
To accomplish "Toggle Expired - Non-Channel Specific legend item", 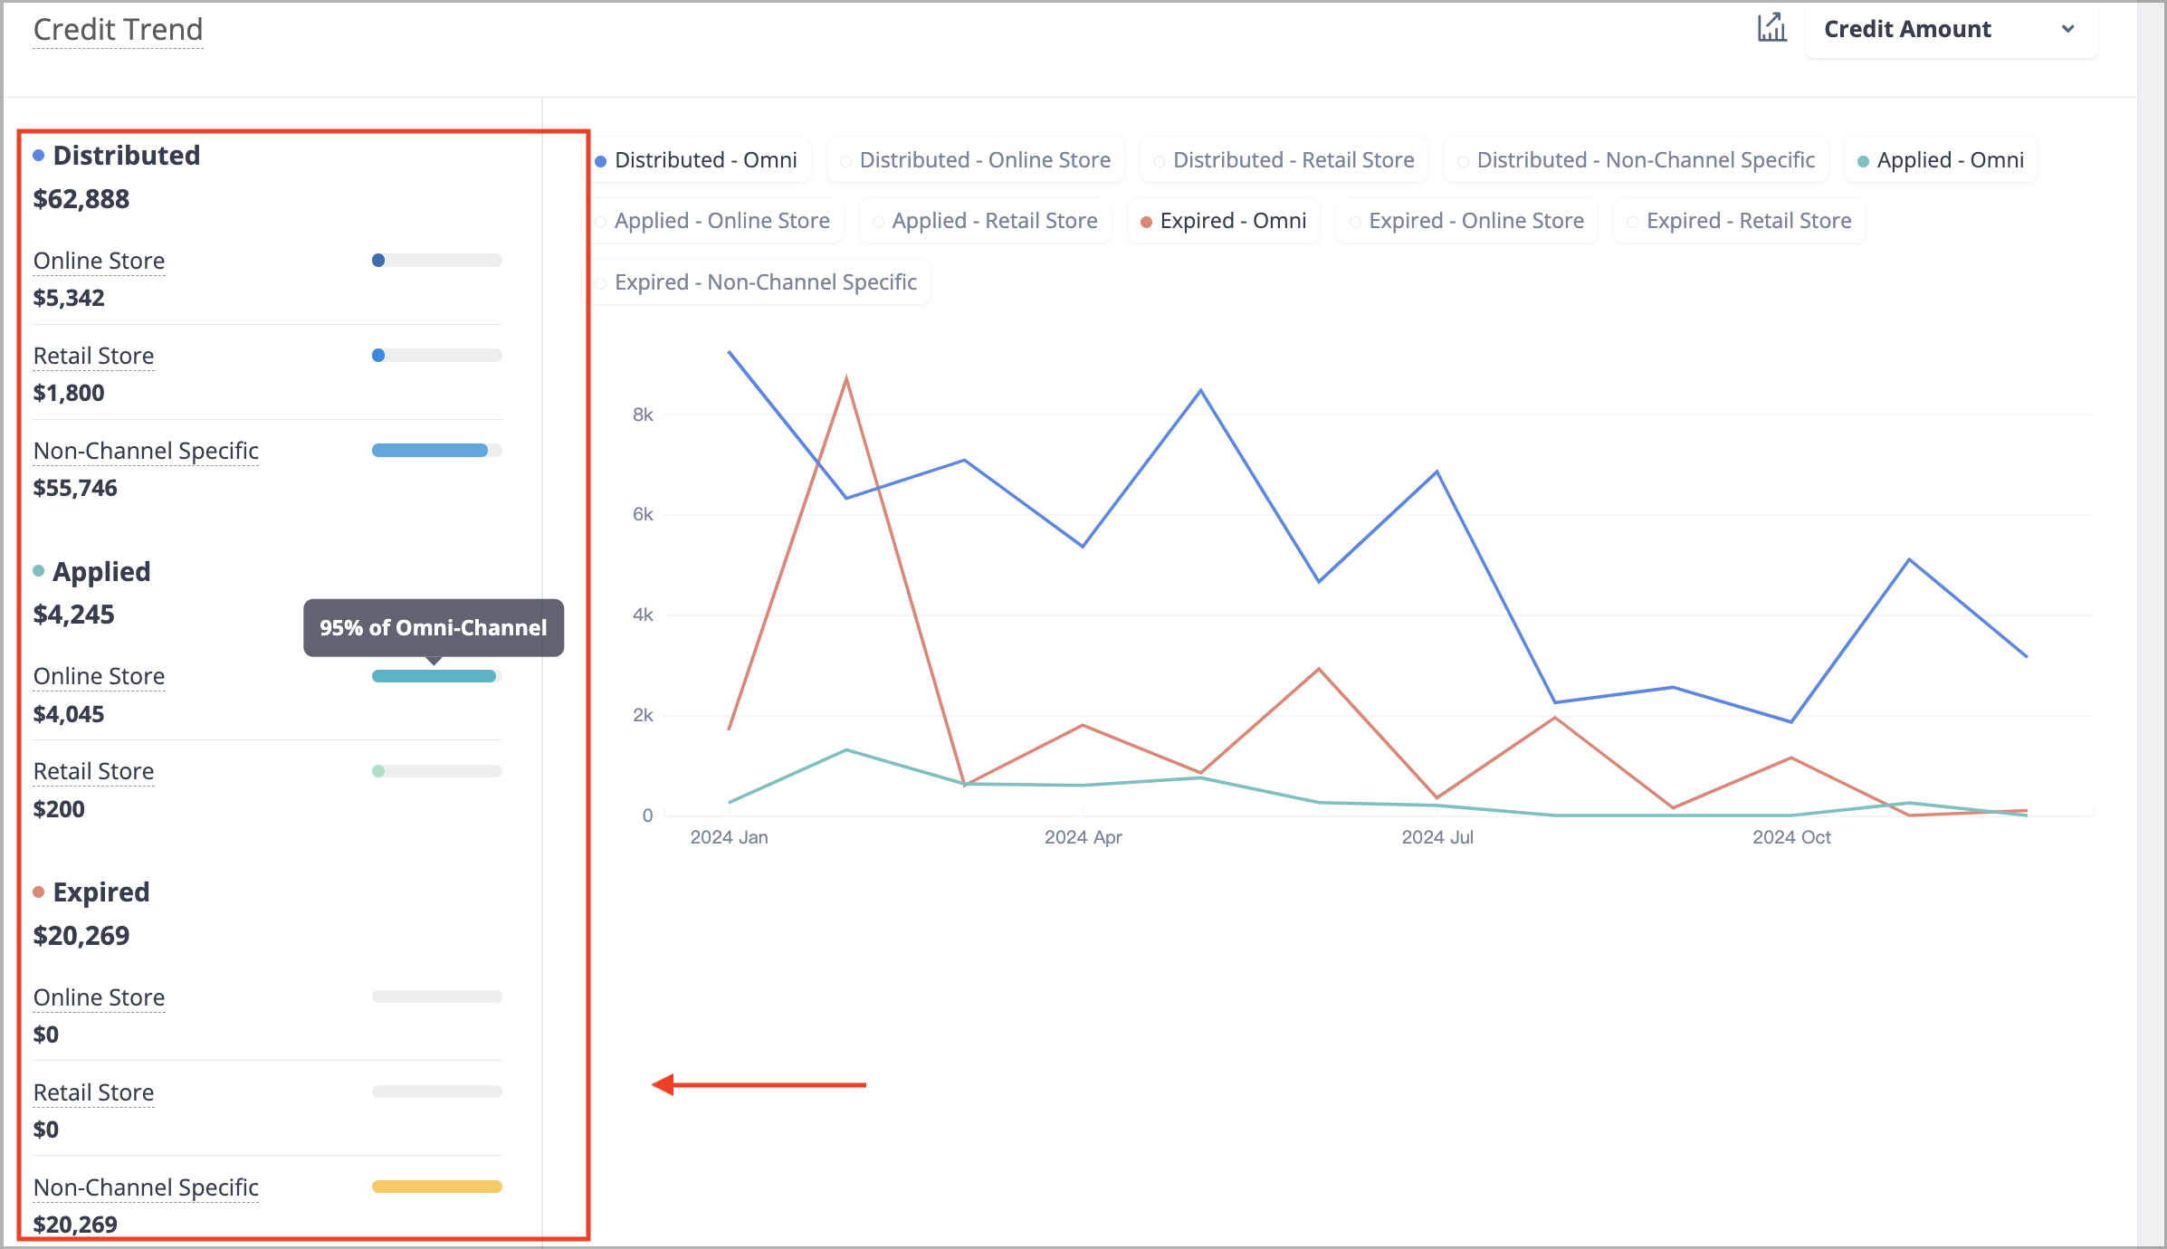I will coord(757,282).
